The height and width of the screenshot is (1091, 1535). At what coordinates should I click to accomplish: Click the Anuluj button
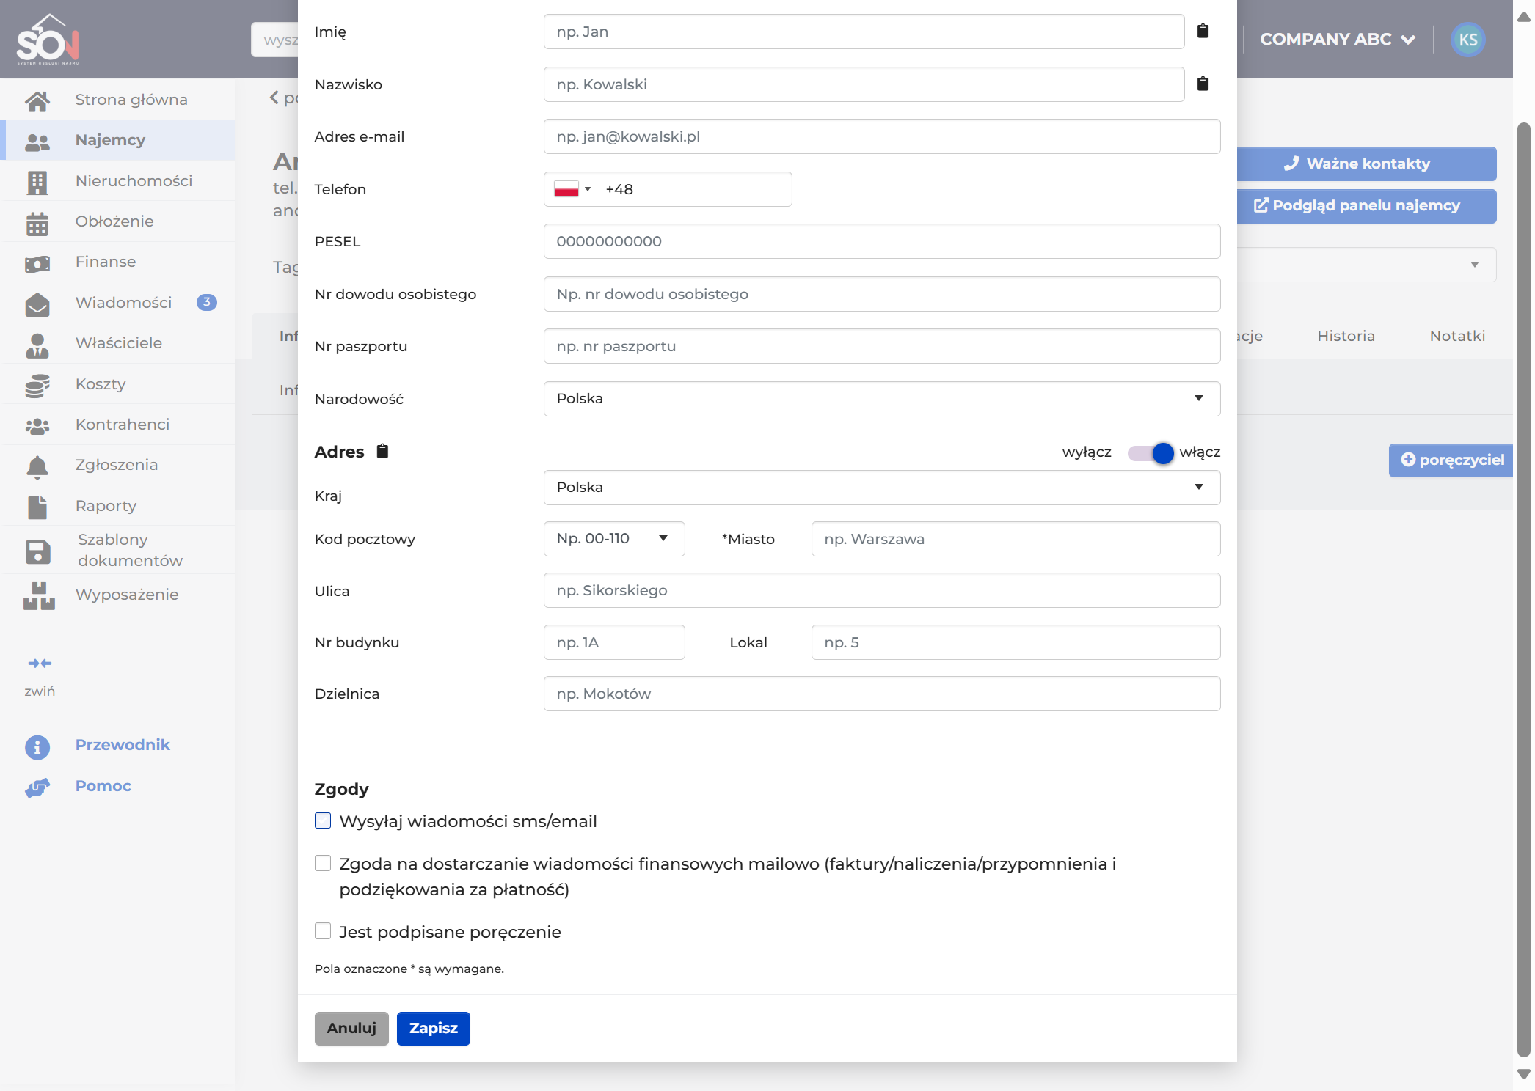tap(351, 1028)
